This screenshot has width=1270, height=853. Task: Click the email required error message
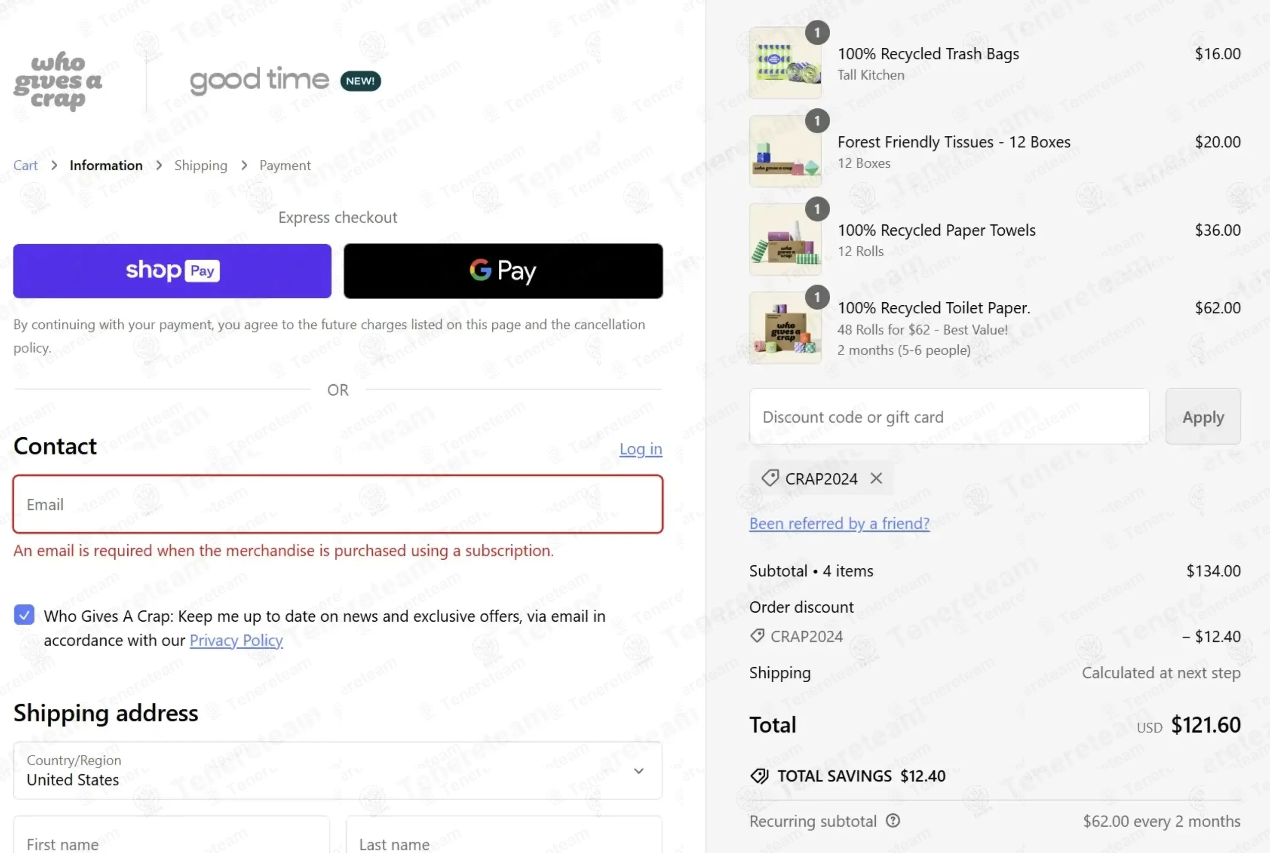pos(284,551)
